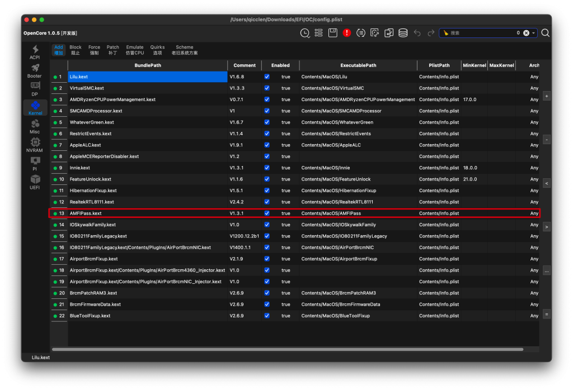Toggle Enabled checkbox for RealtekRTL8111.kext

point(267,202)
